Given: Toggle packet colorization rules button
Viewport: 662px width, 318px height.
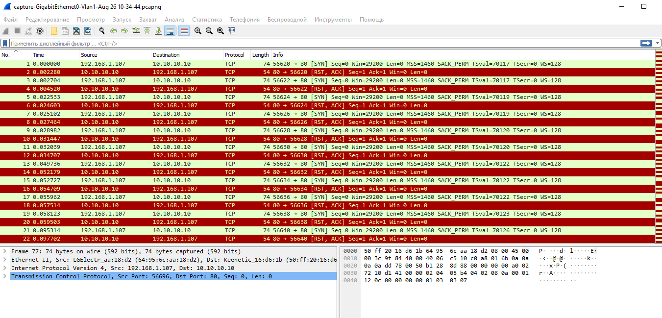Looking at the screenshot, I should (184, 31).
